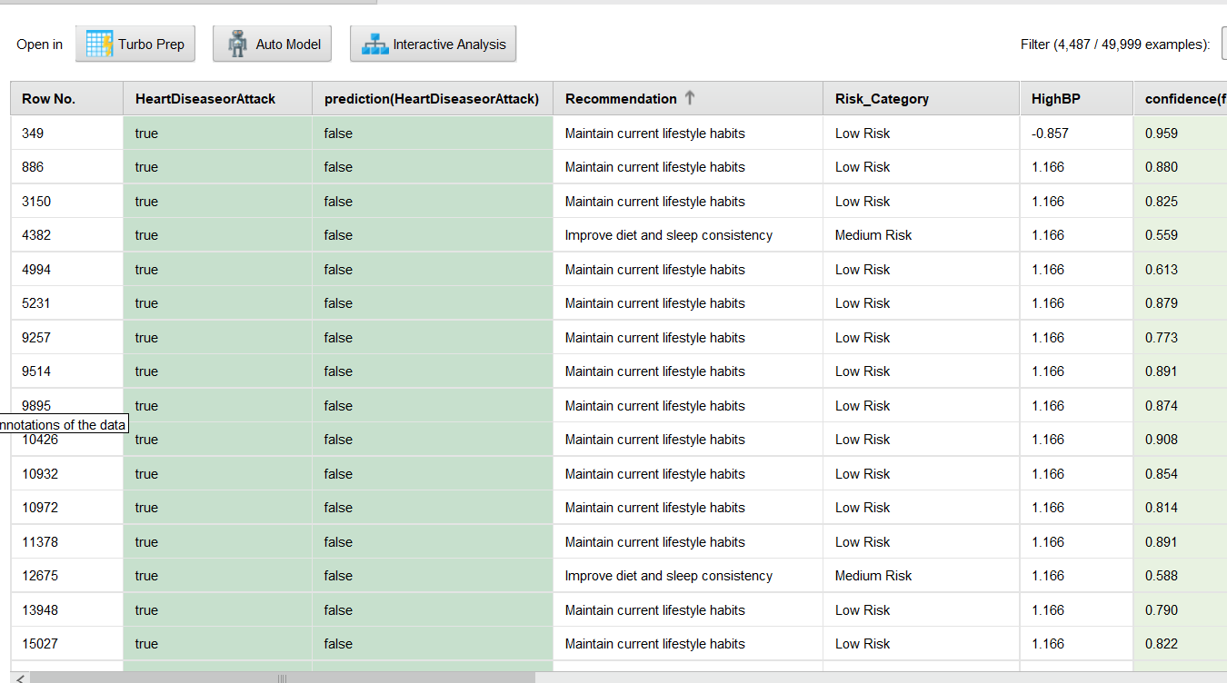The height and width of the screenshot is (683, 1227).
Task: Click confidence value 0.908
Action: tap(1162, 440)
